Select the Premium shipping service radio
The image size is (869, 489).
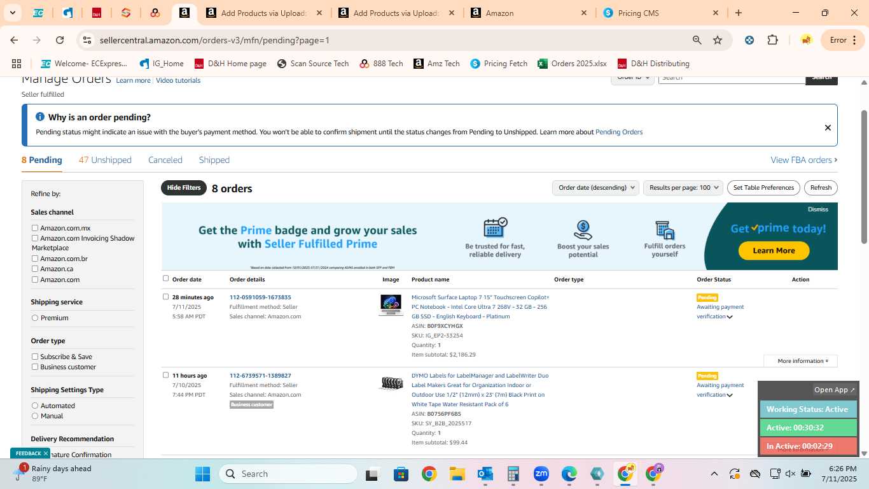pos(35,318)
